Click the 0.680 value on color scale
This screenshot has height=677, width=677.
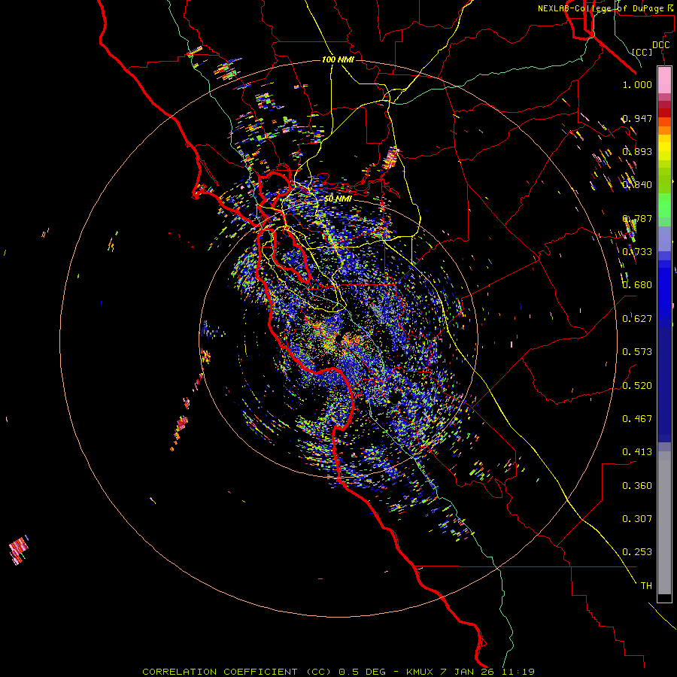(637, 285)
